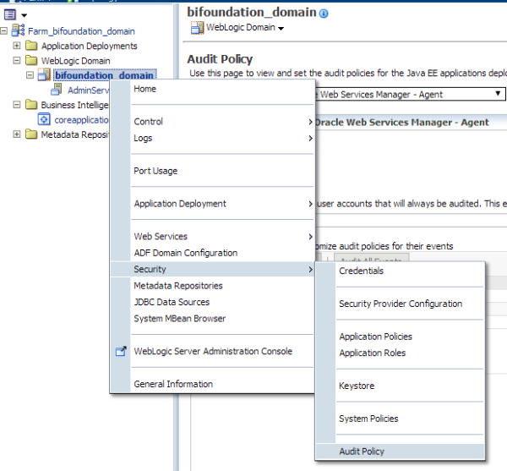507x471 pixels.
Task: Collapse the bifoundation_domain tree node
Action: click(x=30, y=75)
